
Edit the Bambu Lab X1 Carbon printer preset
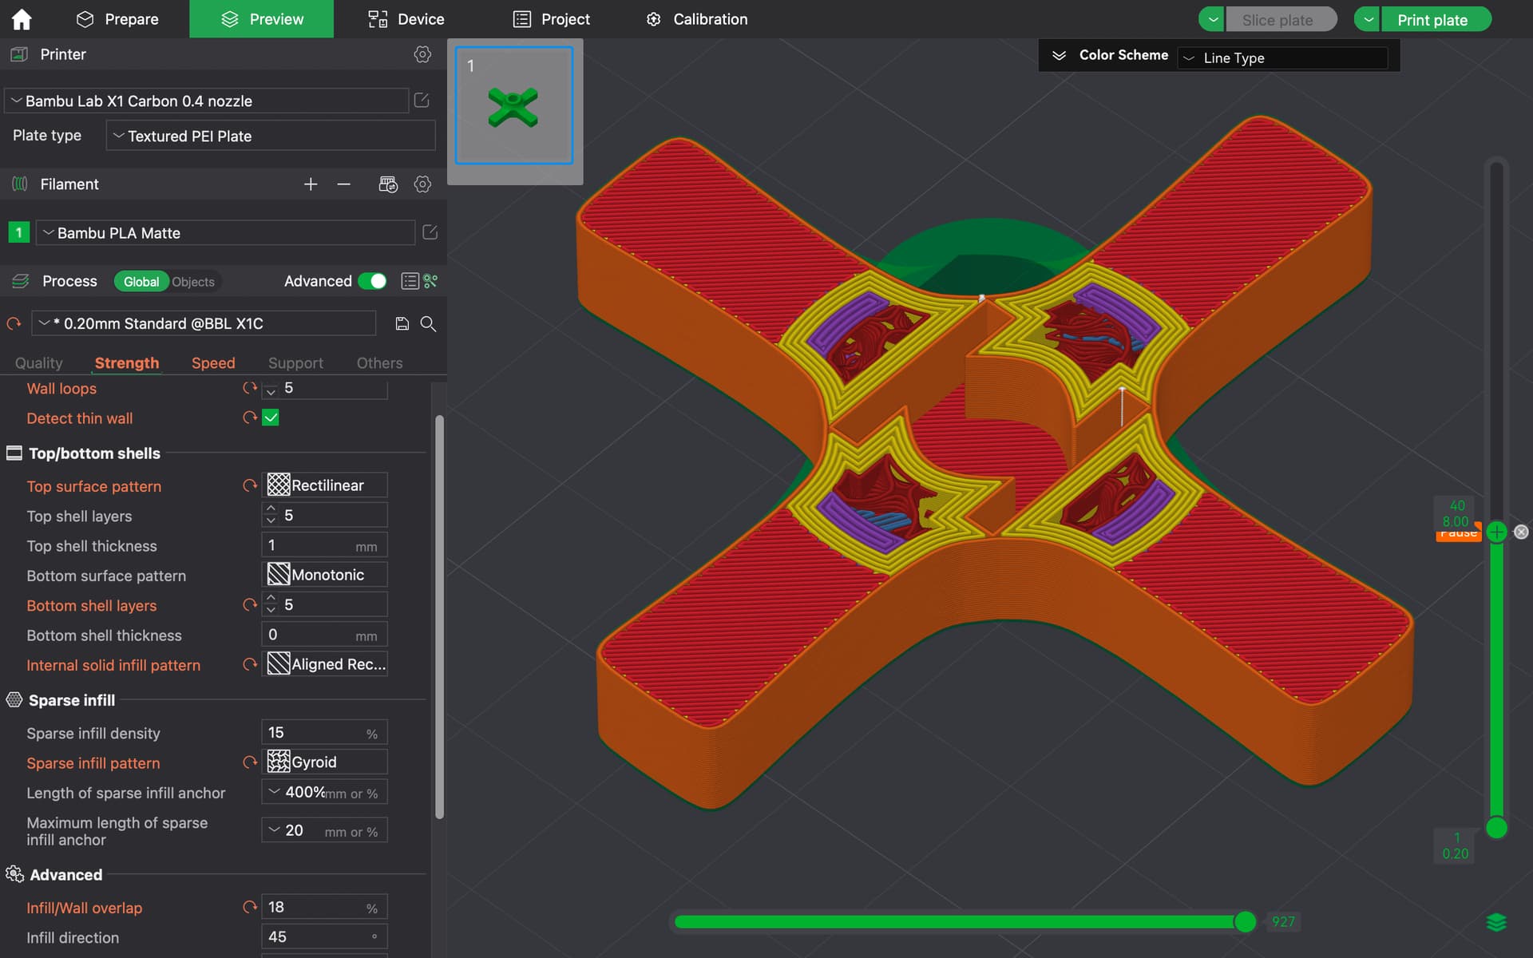[x=422, y=101]
